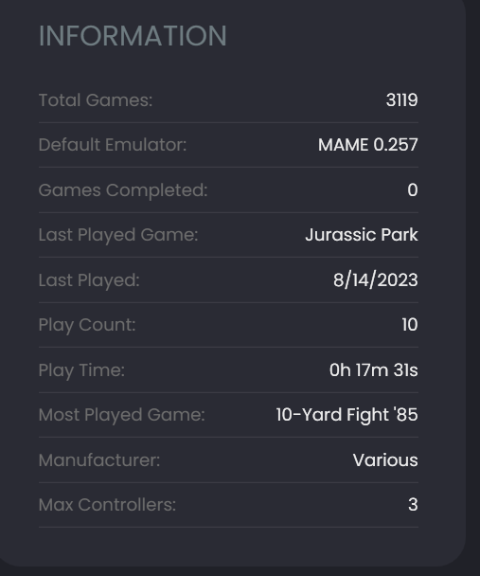The image size is (480, 576).
Task: Click the INFORMATION panel heading
Action: tap(133, 36)
